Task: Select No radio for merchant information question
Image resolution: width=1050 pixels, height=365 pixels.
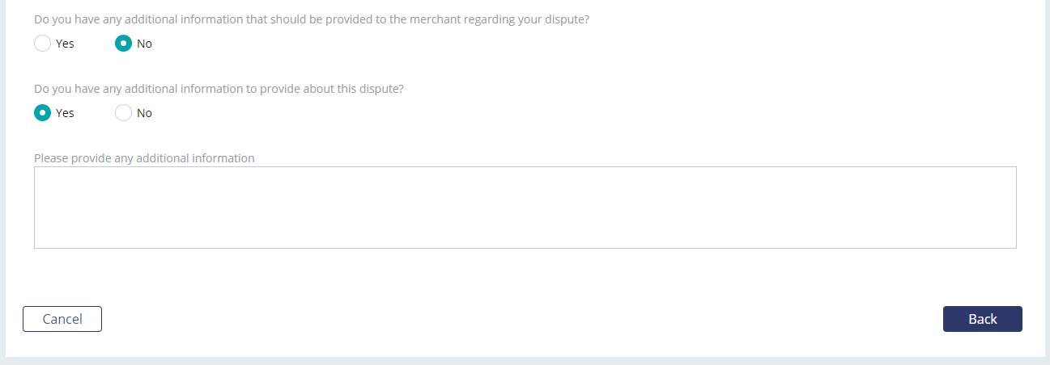Action: (x=123, y=44)
